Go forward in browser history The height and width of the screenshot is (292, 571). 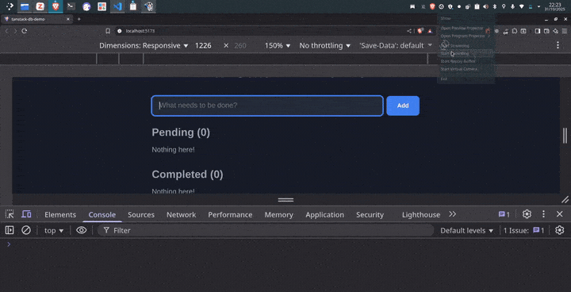(x=15, y=31)
